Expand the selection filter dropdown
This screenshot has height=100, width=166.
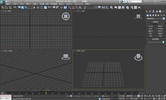(x=17, y=7)
